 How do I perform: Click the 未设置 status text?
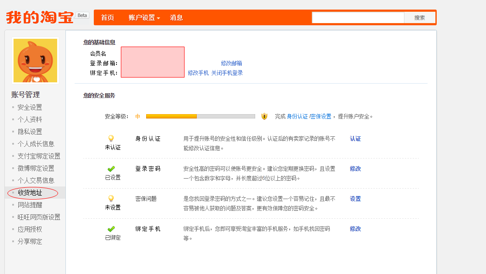(x=113, y=207)
